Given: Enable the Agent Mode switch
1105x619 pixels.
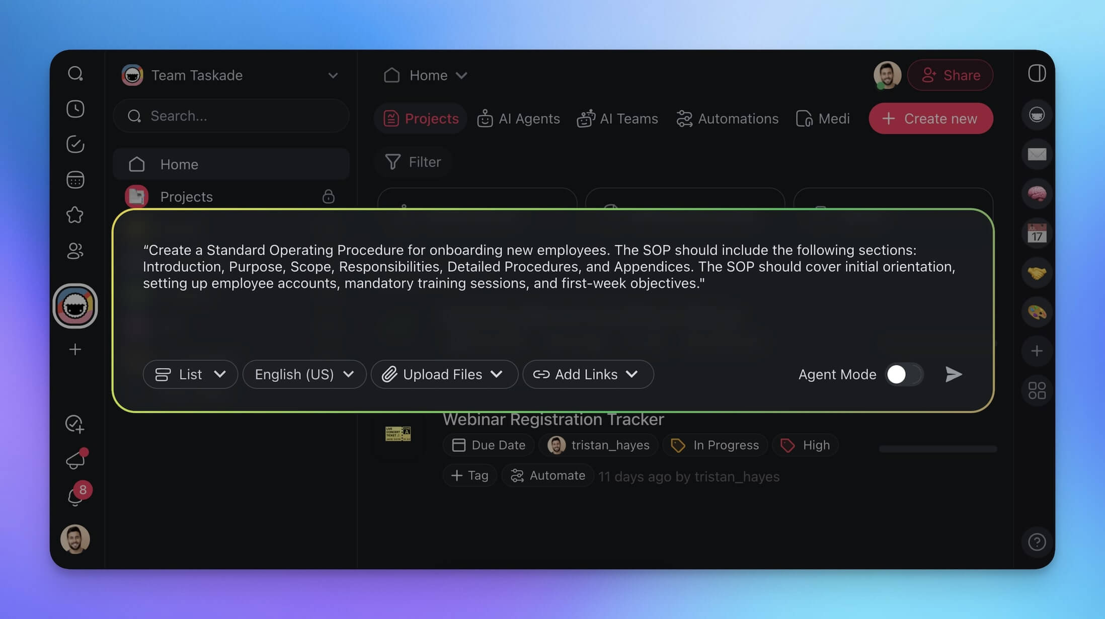Looking at the screenshot, I should click(904, 374).
